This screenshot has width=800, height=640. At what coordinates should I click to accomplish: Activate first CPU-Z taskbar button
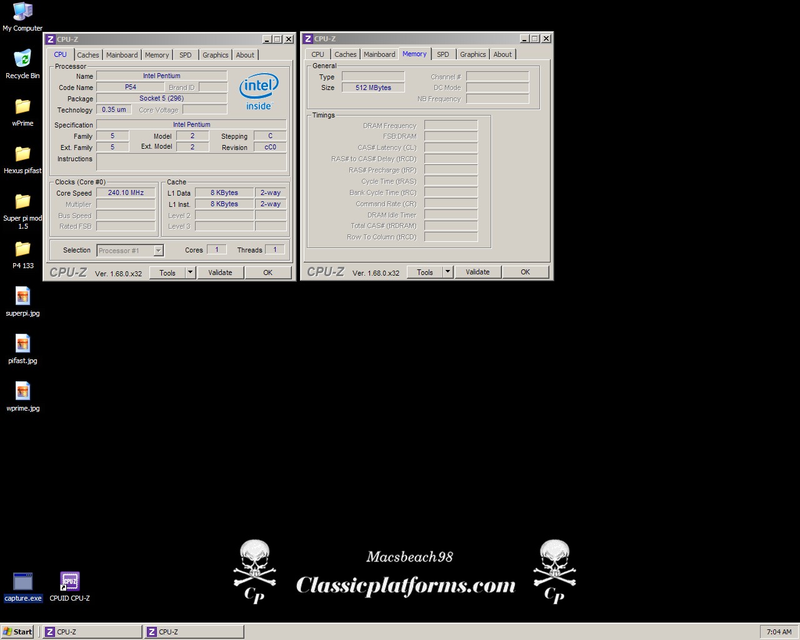click(x=92, y=632)
